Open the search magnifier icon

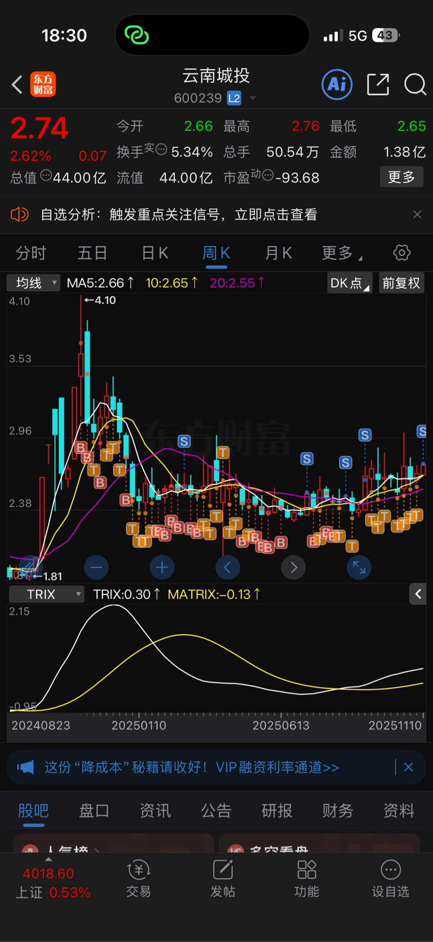[x=415, y=85]
